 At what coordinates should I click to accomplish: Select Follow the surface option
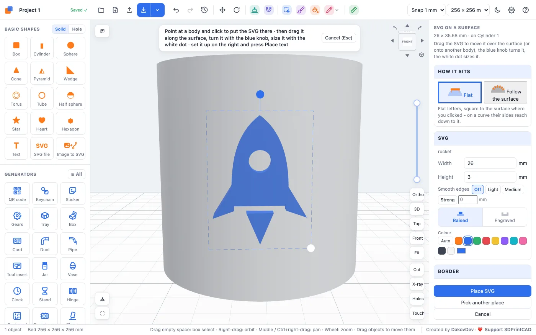point(505,92)
